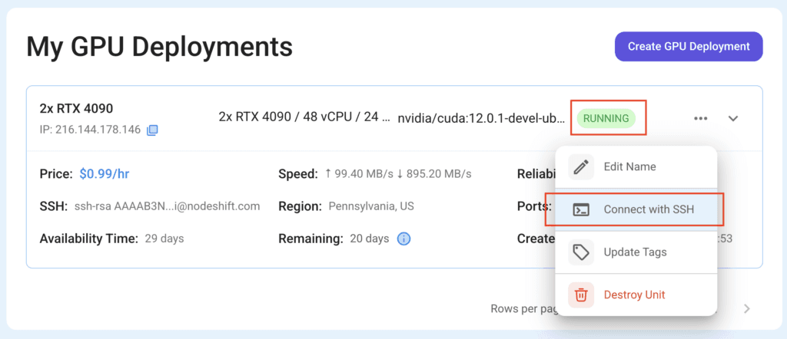
Task: Click the red trash icon for Destroy Unit
Action: click(581, 295)
